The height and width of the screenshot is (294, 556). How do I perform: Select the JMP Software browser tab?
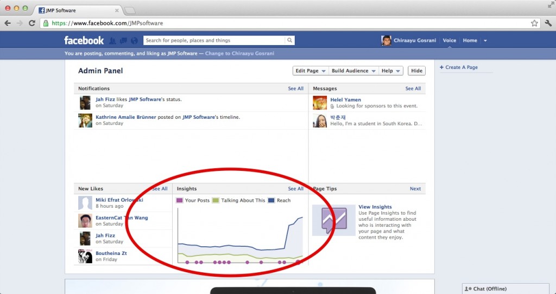[79, 11]
